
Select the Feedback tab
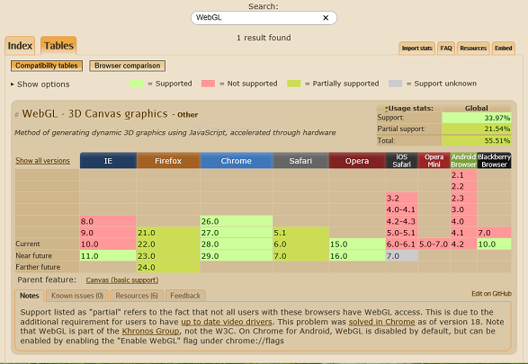185,296
